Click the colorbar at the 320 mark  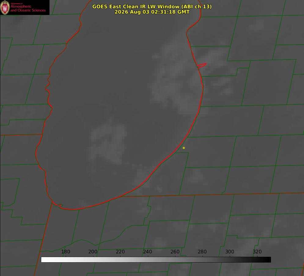click(x=257, y=260)
